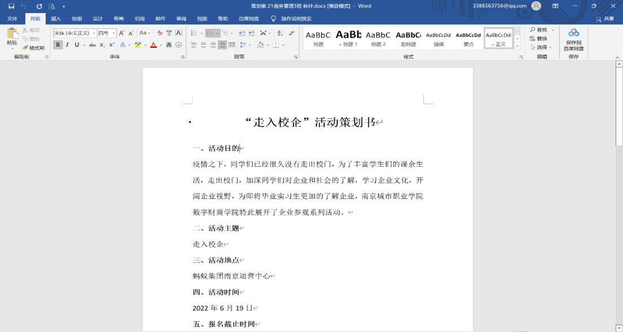This screenshot has width=623, height=332.
Task: Click the clear formatting eraser icon
Action: point(160,33)
